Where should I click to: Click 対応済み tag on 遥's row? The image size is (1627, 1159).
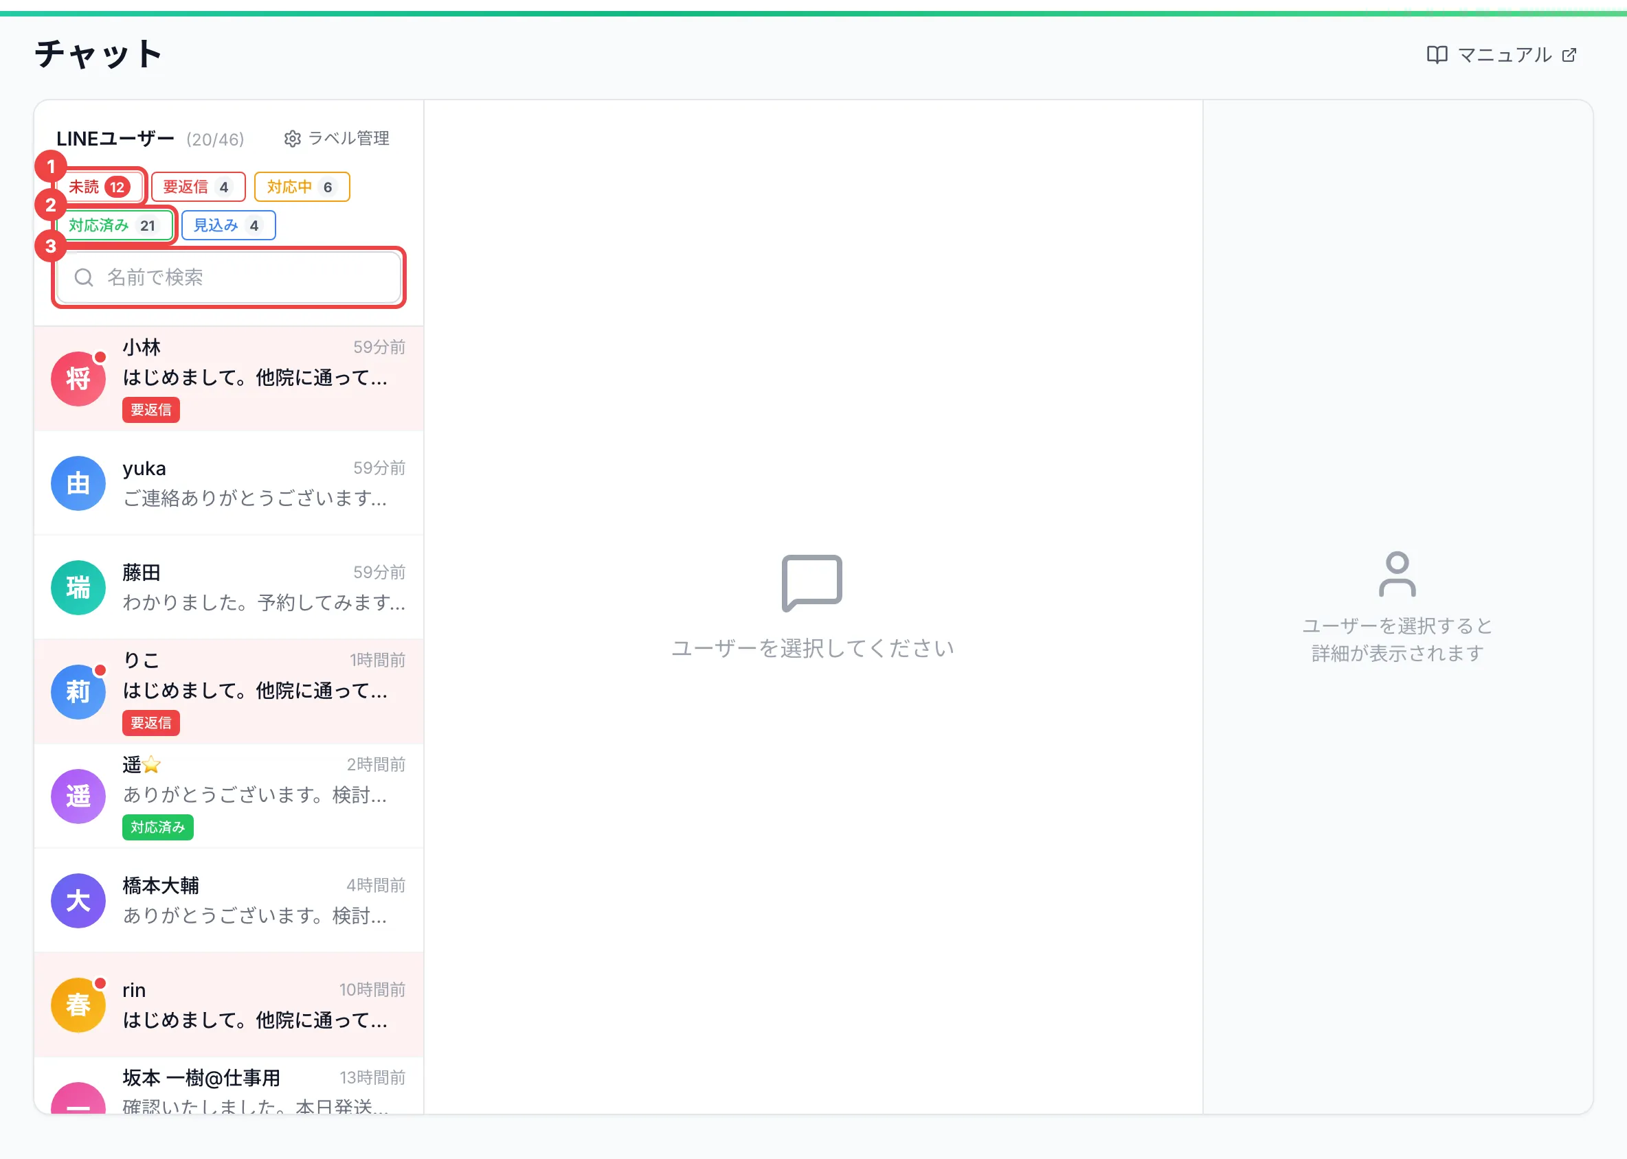click(158, 827)
